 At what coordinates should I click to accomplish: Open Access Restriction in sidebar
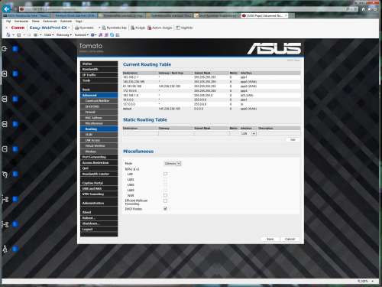point(99,162)
